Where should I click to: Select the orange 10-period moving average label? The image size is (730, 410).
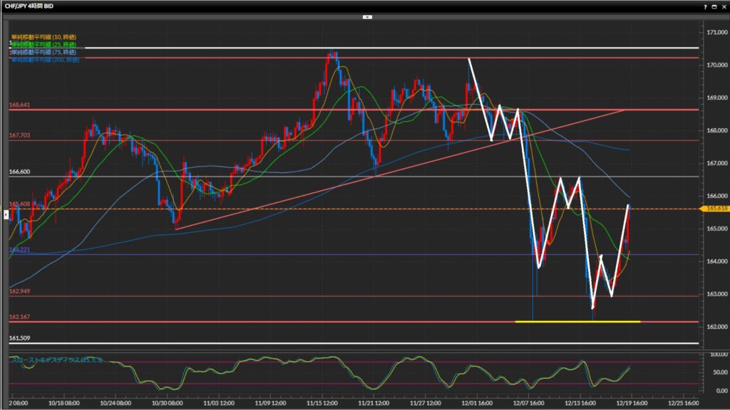coord(44,36)
